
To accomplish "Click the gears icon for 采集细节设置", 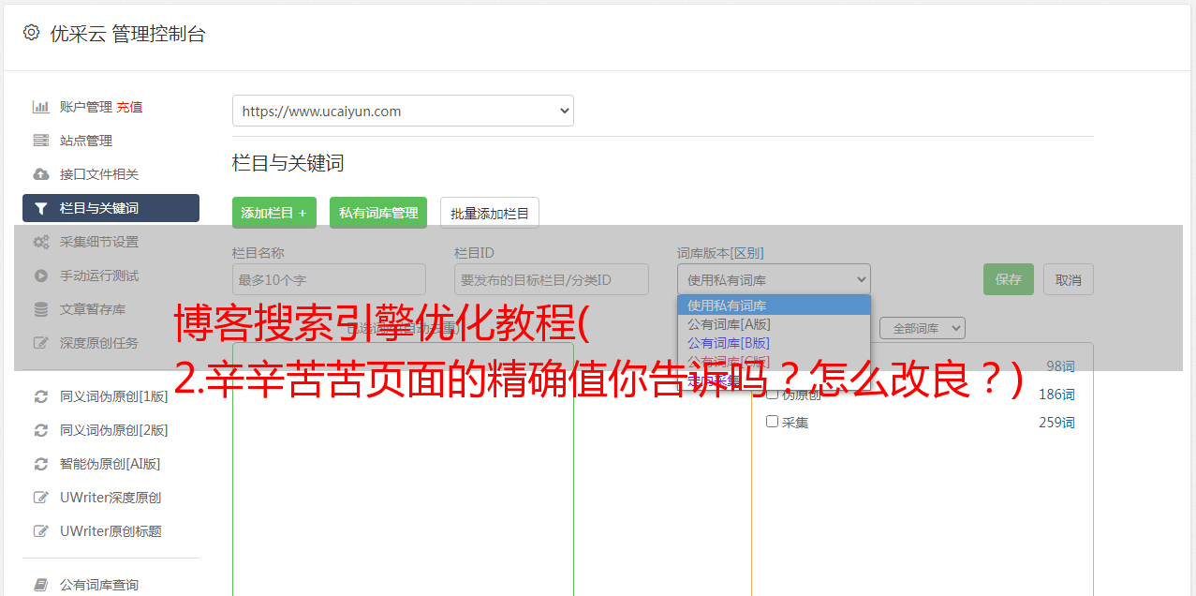I will (41, 242).
